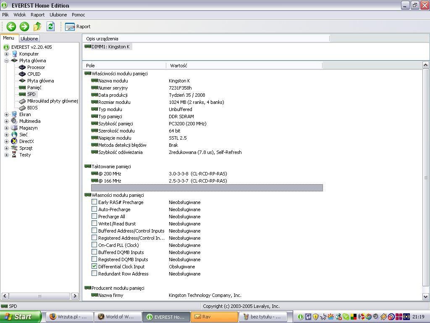The height and width of the screenshot is (323, 430).
Task: Select the Testy hourglass icon in tree
Action: (14, 155)
